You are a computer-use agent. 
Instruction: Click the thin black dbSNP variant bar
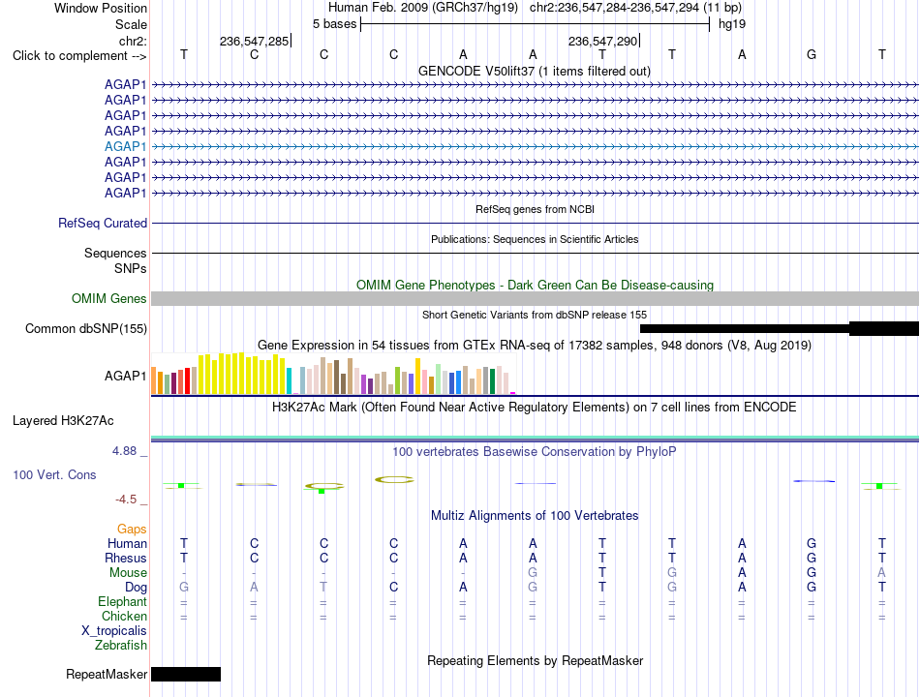click(x=744, y=328)
